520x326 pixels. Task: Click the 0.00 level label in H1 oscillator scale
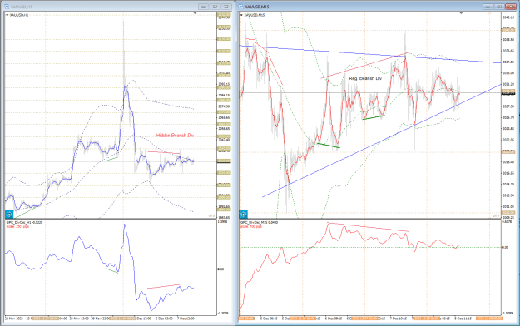tap(220, 269)
